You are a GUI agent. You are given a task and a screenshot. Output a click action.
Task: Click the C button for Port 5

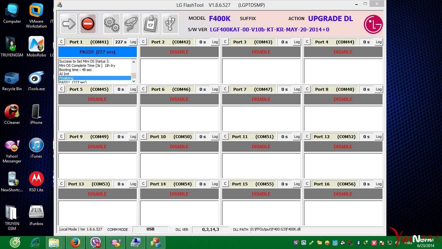tap(61, 89)
